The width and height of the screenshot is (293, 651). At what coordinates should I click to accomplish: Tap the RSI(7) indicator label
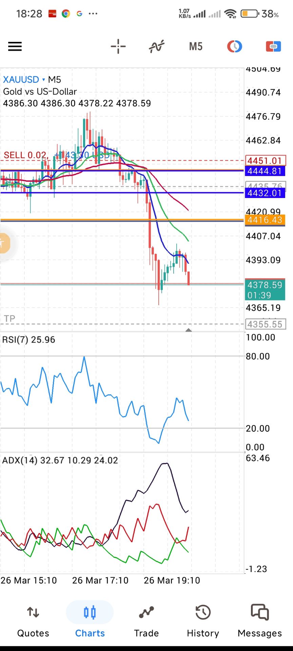28,340
